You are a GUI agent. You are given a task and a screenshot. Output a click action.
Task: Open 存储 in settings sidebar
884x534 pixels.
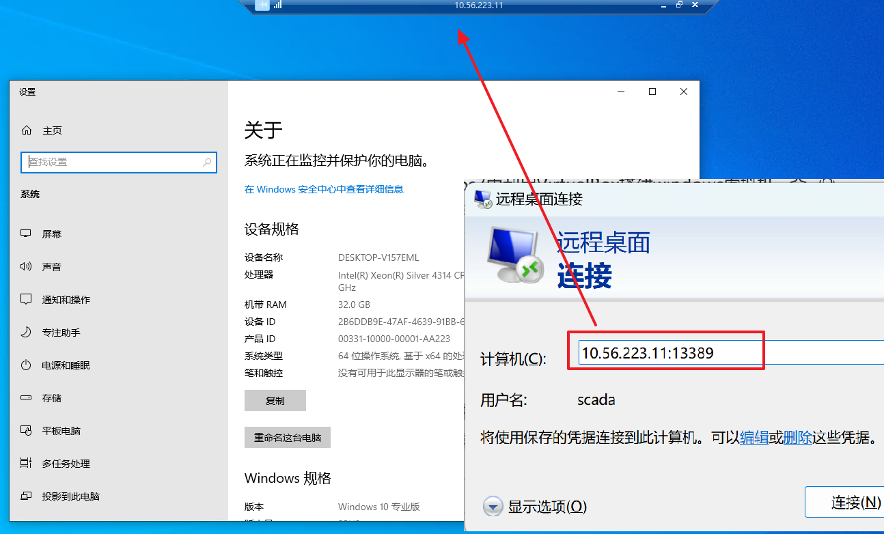pyautogui.click(x=52, y=398)
